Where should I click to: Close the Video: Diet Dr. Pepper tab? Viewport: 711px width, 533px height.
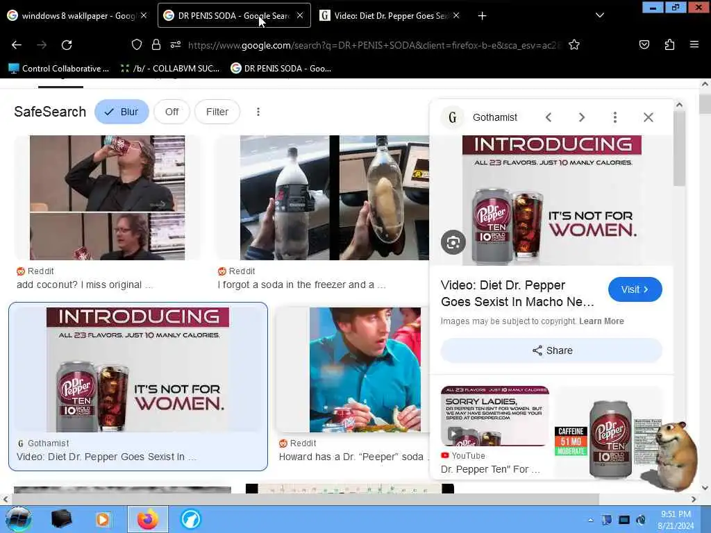(456, 15)
